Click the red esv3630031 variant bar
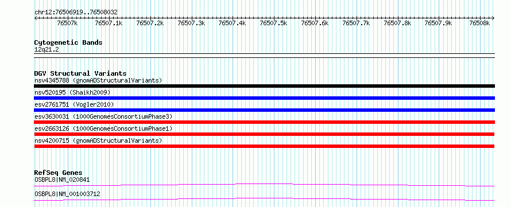 (x=264, y=122)
